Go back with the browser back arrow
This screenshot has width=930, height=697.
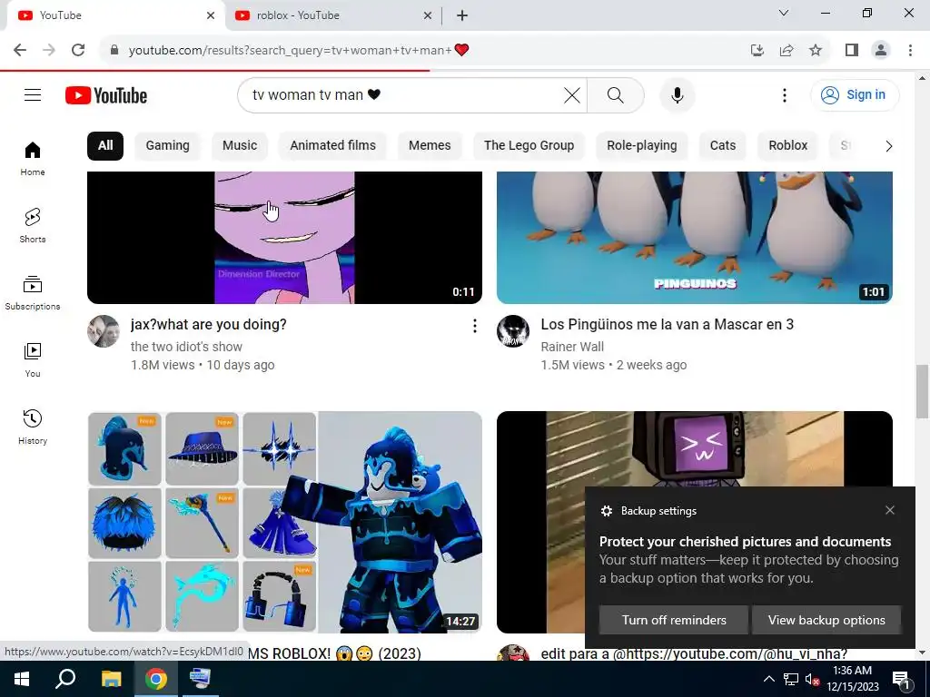click(x=20, y=50)
